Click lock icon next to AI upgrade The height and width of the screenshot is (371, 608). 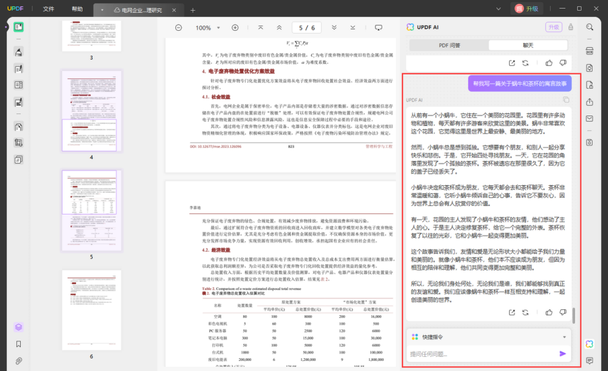click(x=571, y=27)
